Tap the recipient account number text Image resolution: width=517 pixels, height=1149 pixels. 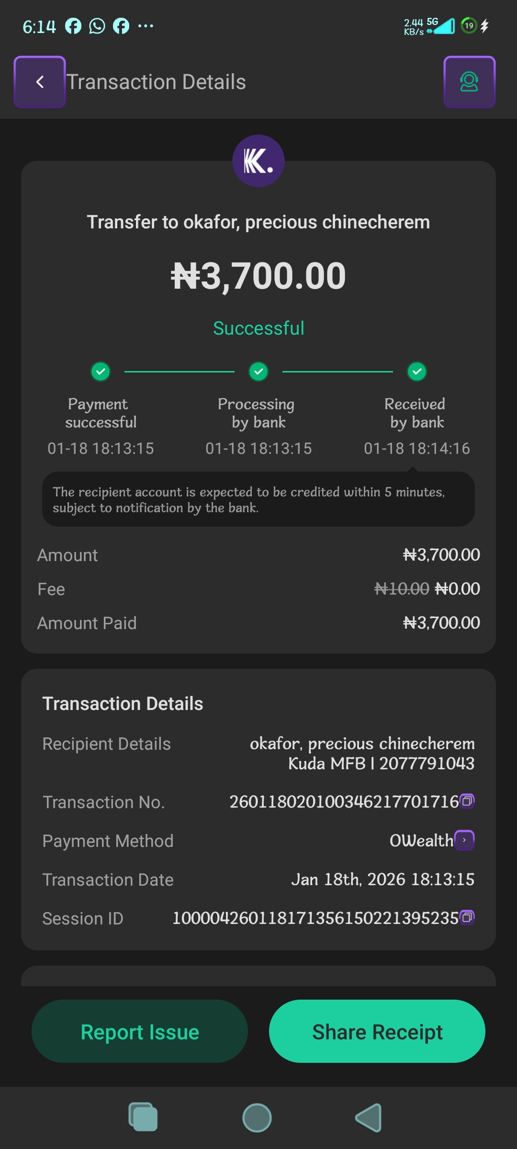pyautogui.click(x=427, y=764)
